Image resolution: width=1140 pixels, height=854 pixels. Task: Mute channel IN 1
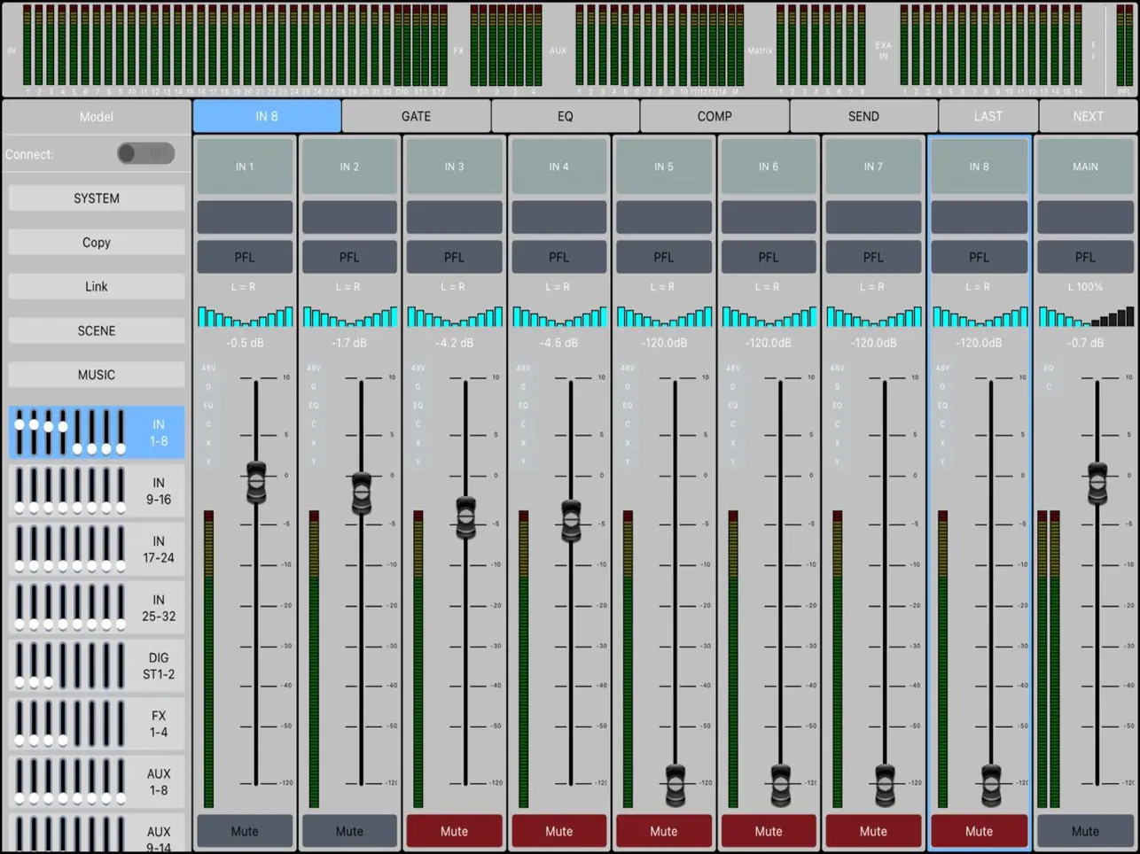tap(245, 831)
